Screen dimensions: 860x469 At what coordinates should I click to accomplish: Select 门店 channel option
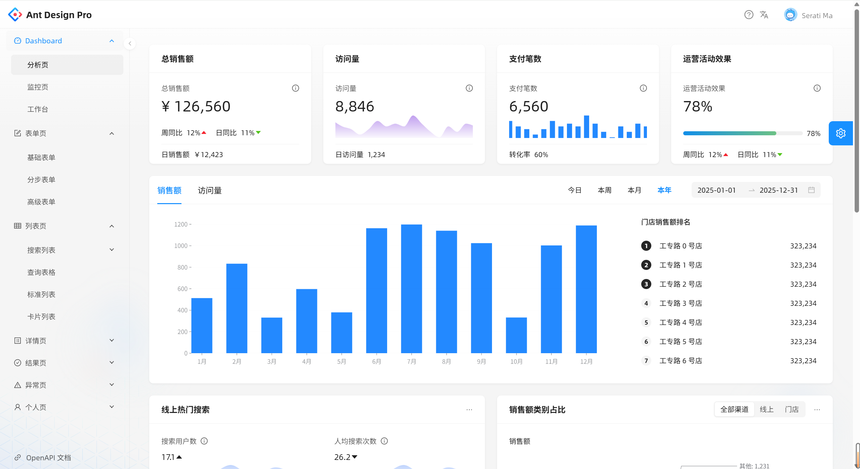[x=792, y=409]
